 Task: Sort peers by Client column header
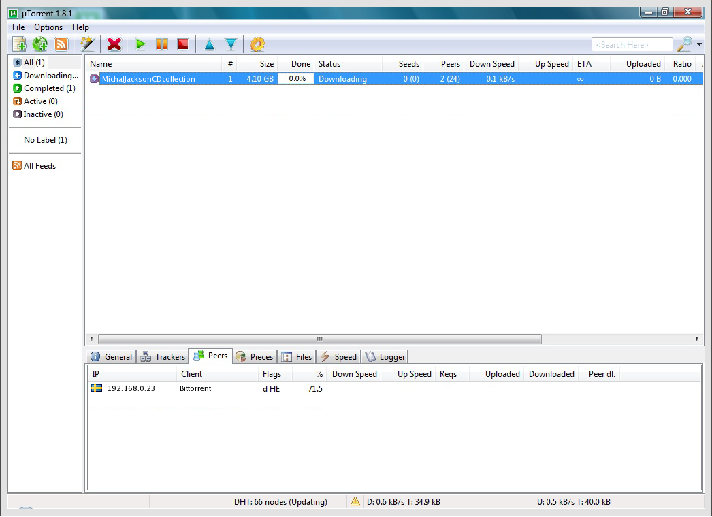pyautogui.click(x=217, y=373)
